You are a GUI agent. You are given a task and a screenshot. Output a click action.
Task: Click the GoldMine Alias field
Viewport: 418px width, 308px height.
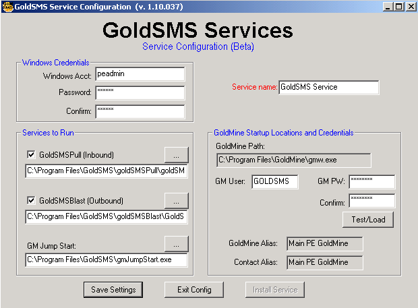325,244
